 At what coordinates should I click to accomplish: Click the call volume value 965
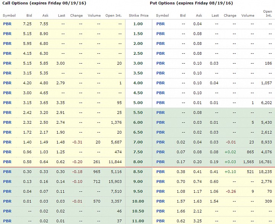(x=97, y=172)
